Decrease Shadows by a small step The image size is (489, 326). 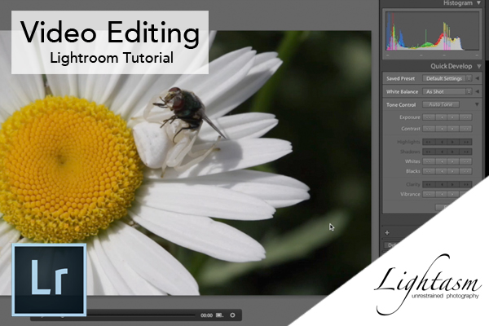tap(441, 152)
